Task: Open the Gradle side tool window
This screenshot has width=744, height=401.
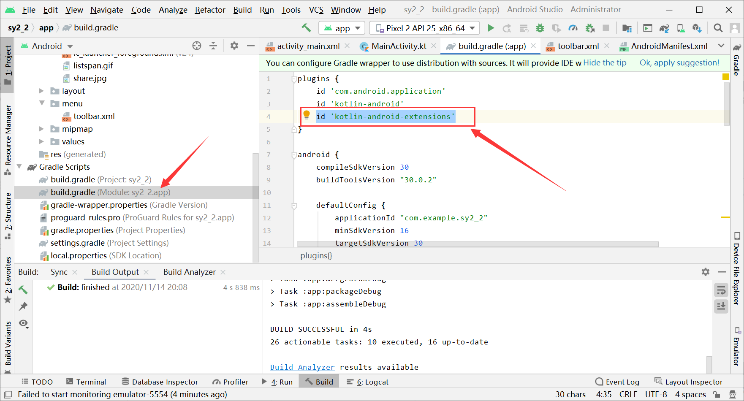Action: (x=737, y=60)
